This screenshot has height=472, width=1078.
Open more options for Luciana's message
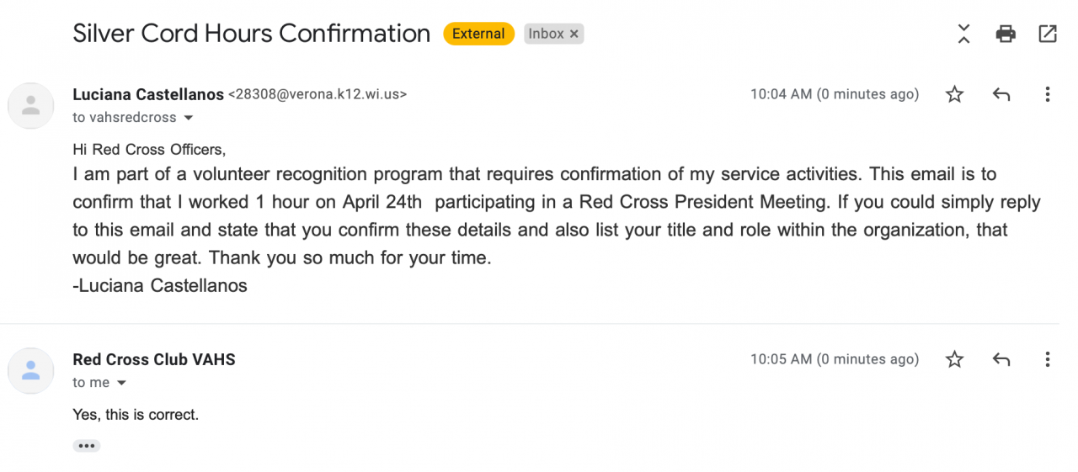tap(1048, 94)
